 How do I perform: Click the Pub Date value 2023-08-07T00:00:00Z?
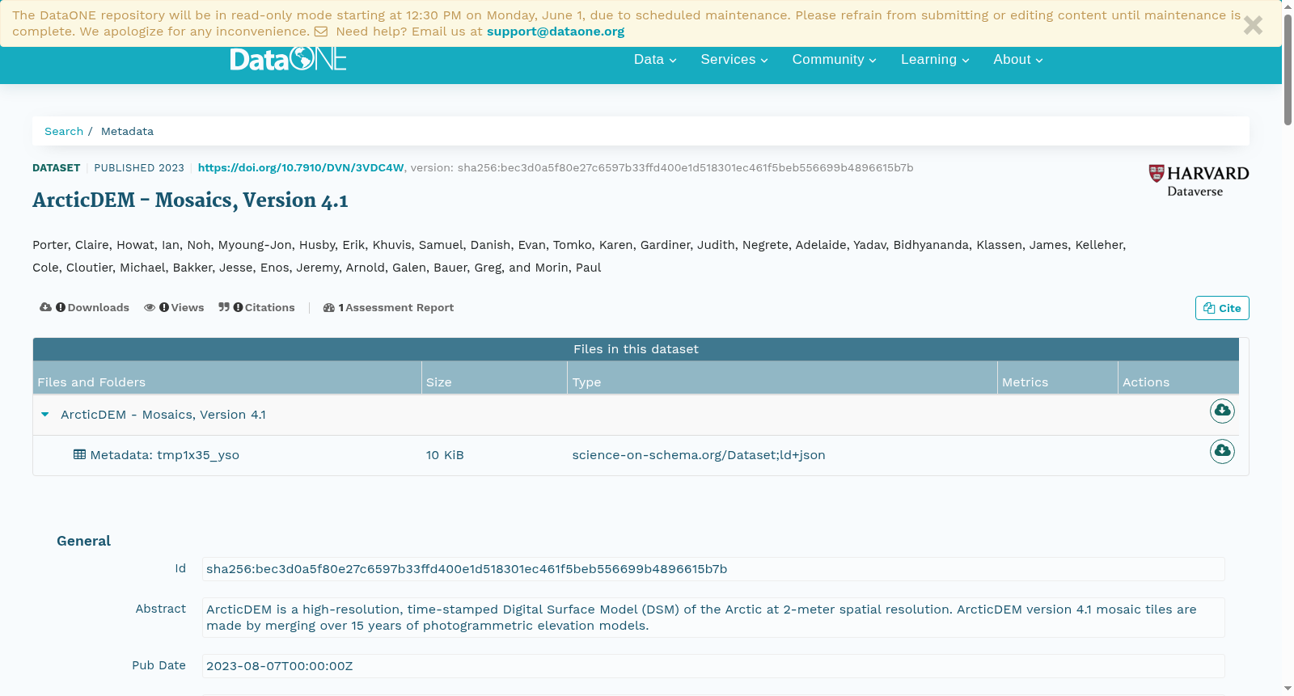pos(280,666)
